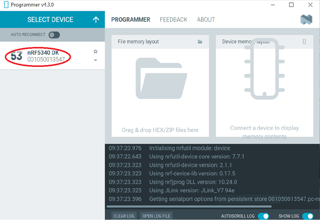Disable the Autoscroll Log toggle
320x220 pixels.
263,216
